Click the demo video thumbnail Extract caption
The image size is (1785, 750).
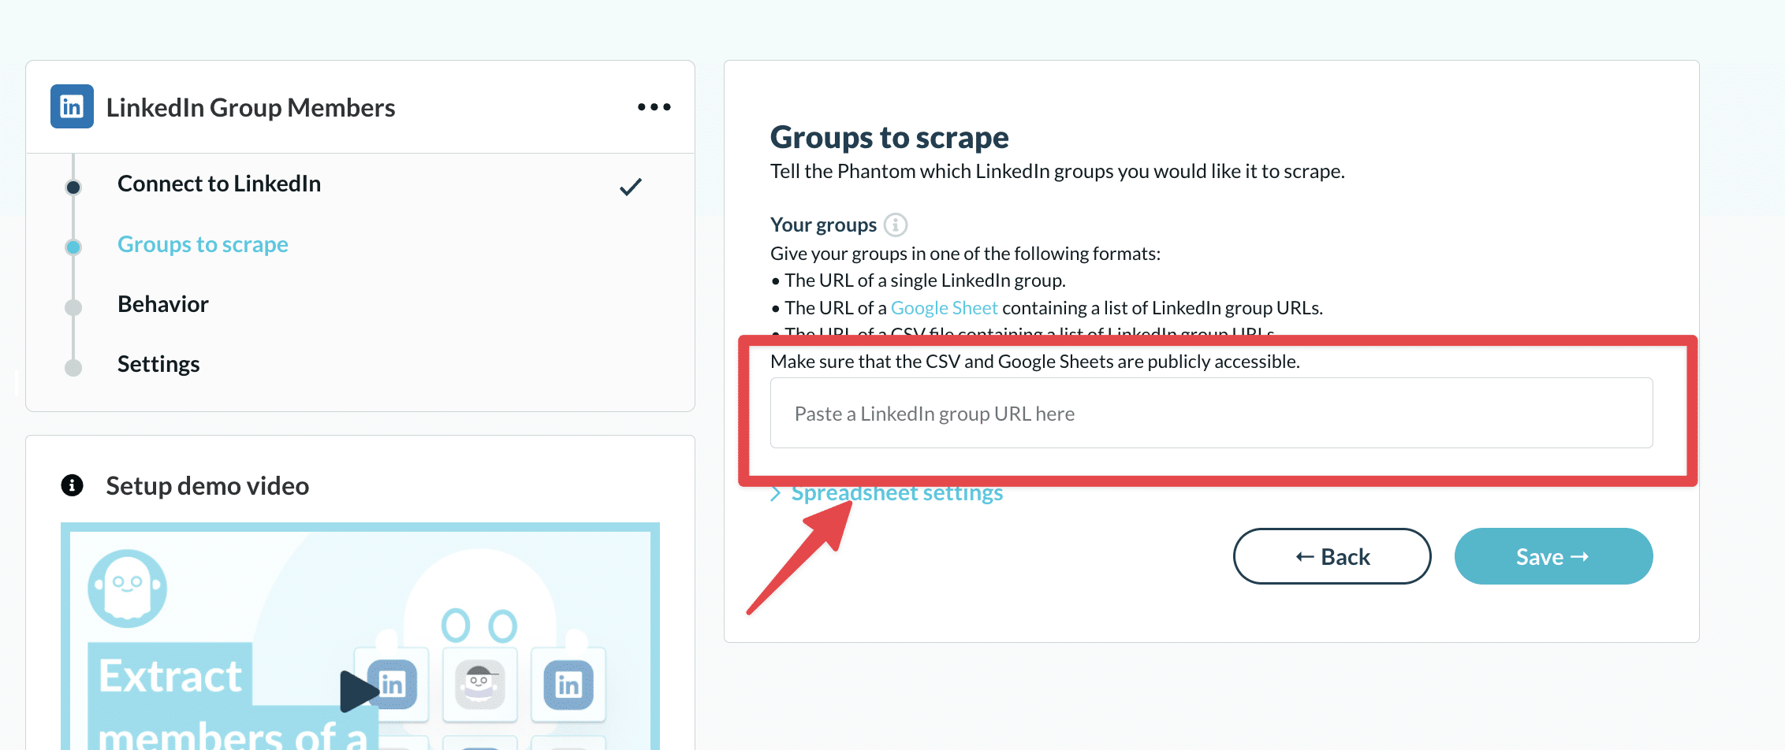pyautogui.click(x=170, y=676)
